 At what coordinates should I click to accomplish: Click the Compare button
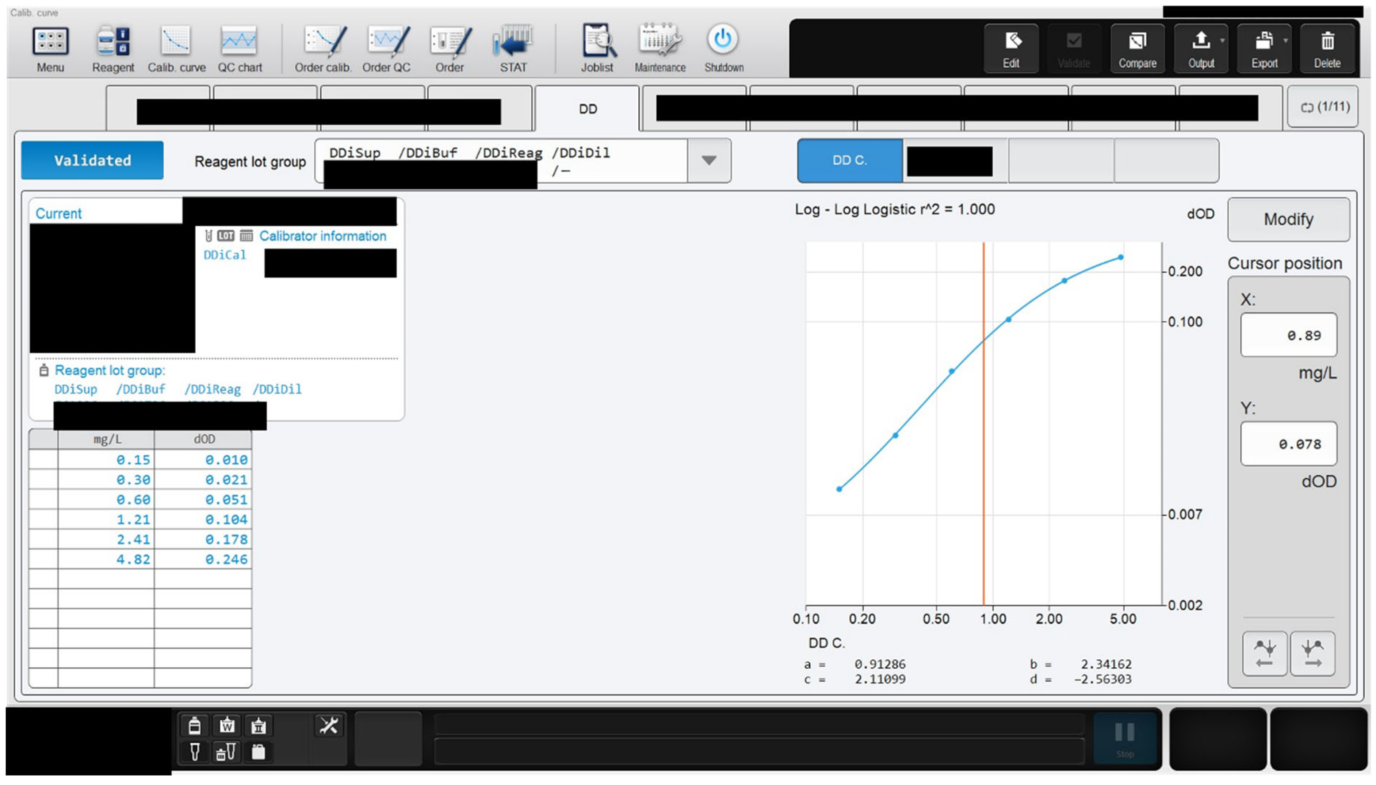pos(1137,49)
